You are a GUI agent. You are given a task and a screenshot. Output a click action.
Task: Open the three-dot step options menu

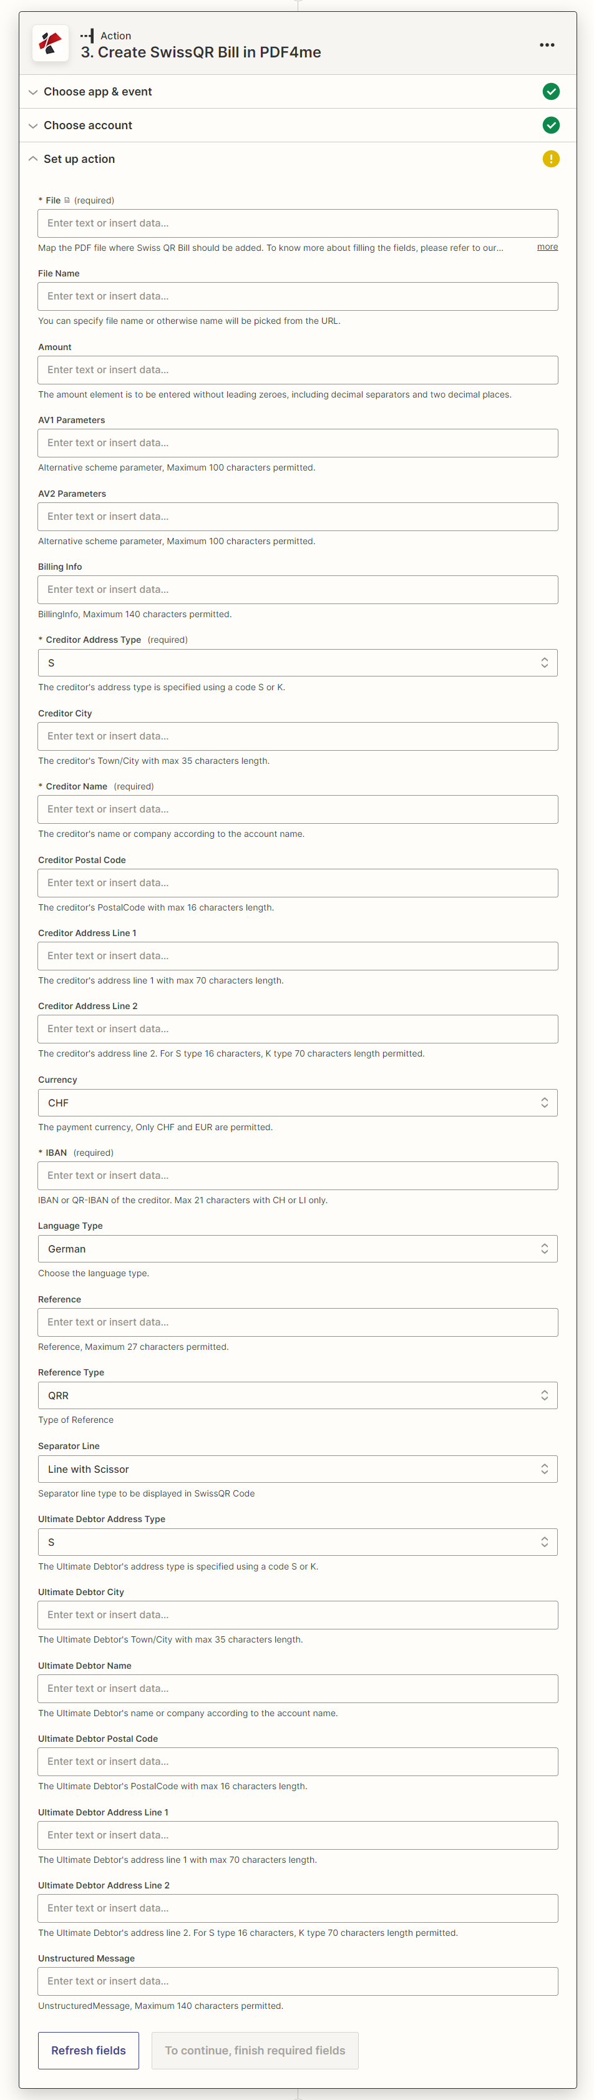(x=547, y=45)
